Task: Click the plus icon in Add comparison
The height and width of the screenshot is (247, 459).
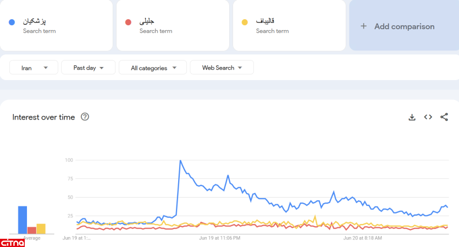Action: pos(363,26)
